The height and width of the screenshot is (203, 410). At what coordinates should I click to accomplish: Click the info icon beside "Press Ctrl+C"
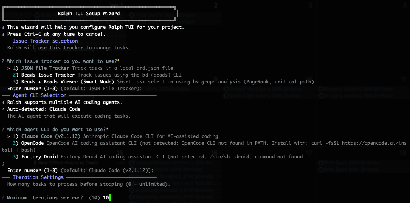pyautogui.click(x=3, y=34)
